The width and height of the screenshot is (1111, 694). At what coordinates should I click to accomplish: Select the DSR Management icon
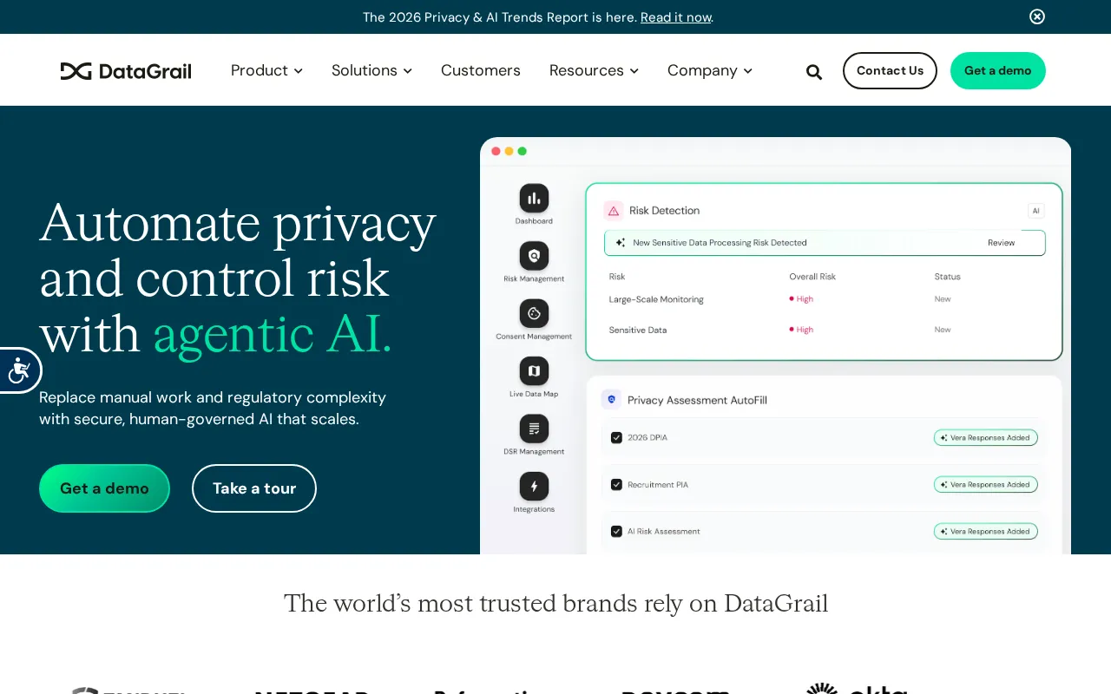(534, 429)
